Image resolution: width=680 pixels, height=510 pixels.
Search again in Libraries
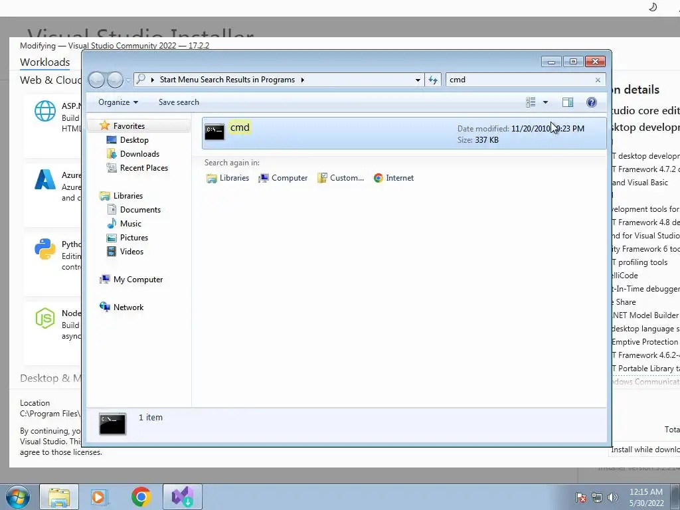point(228,178)
